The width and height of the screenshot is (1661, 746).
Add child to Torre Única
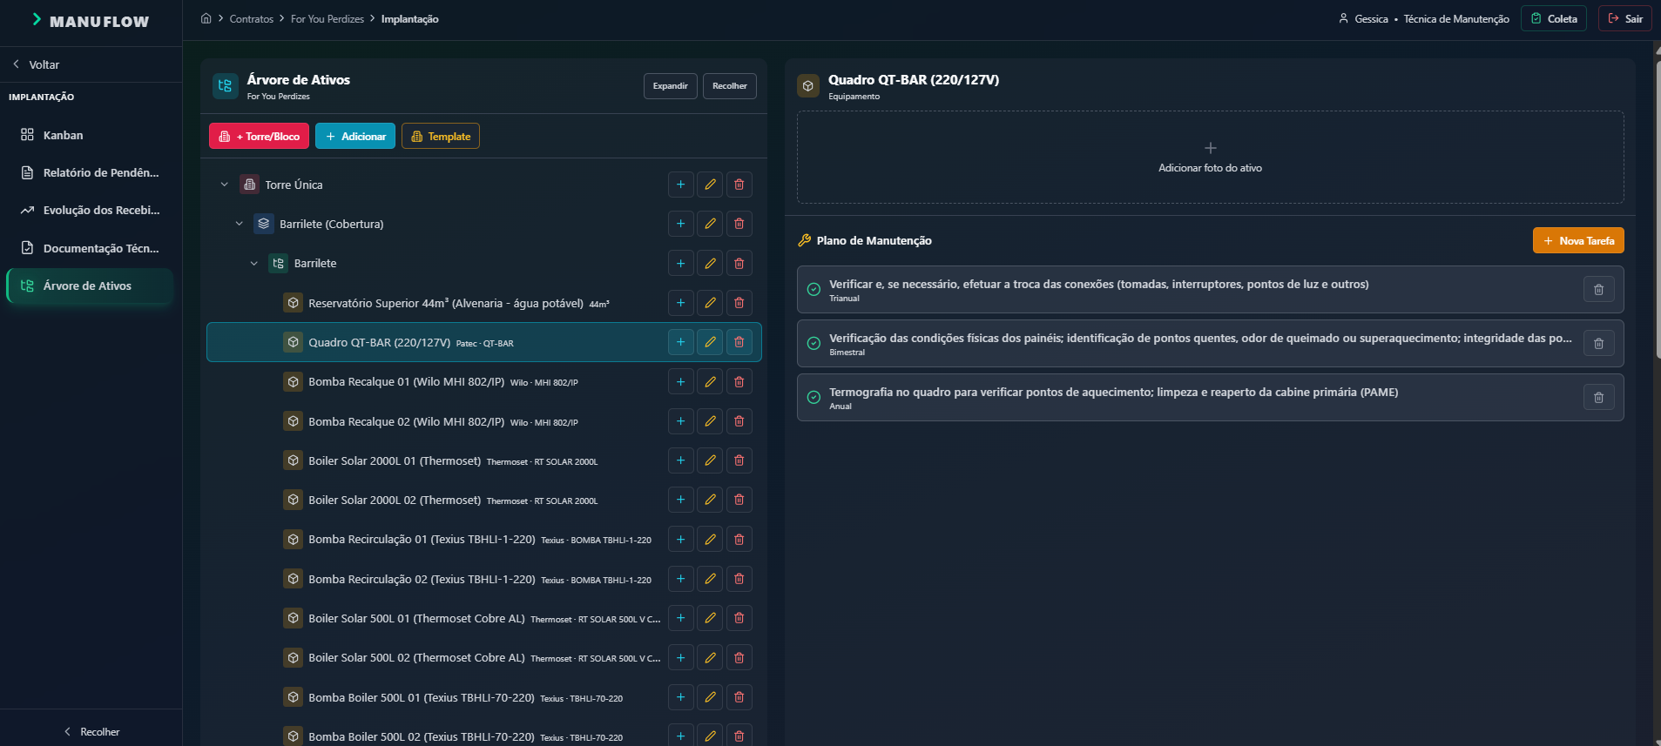tap(680, 185)
